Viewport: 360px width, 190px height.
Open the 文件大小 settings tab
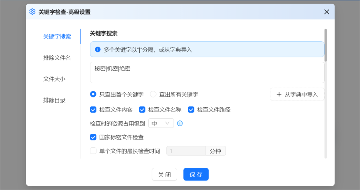pyautogui.click(x=54, y=79)
